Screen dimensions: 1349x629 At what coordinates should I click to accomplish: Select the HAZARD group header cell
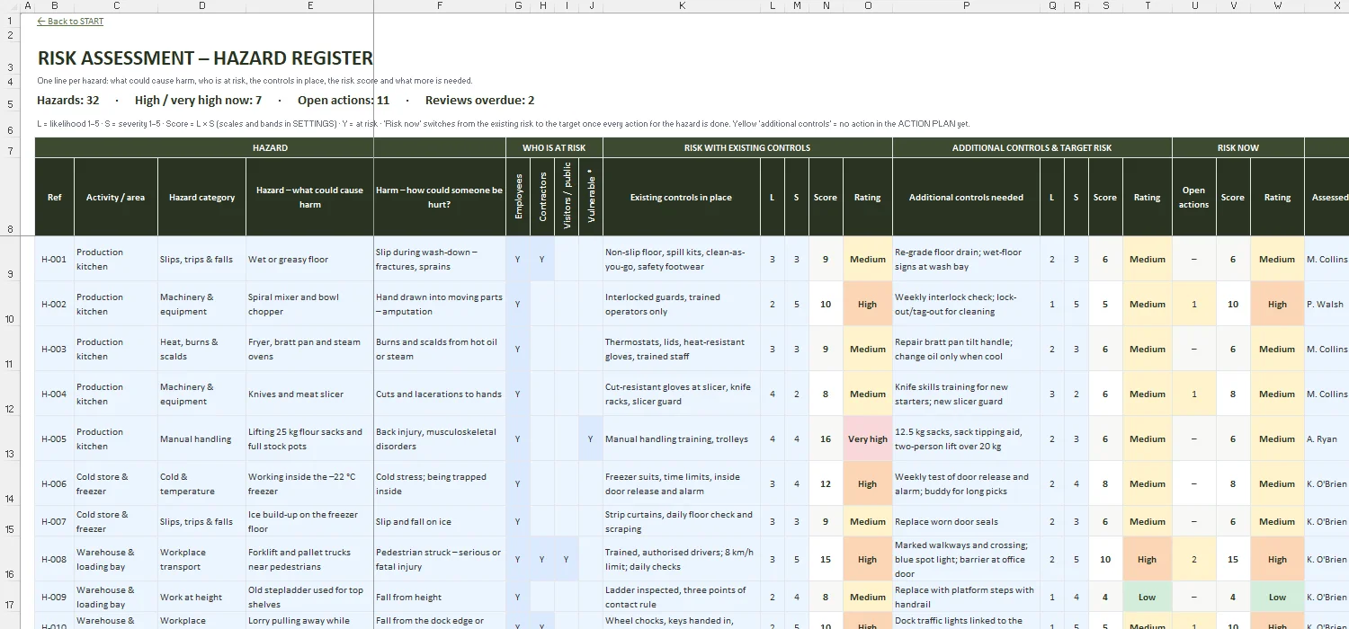click(270, 147)
